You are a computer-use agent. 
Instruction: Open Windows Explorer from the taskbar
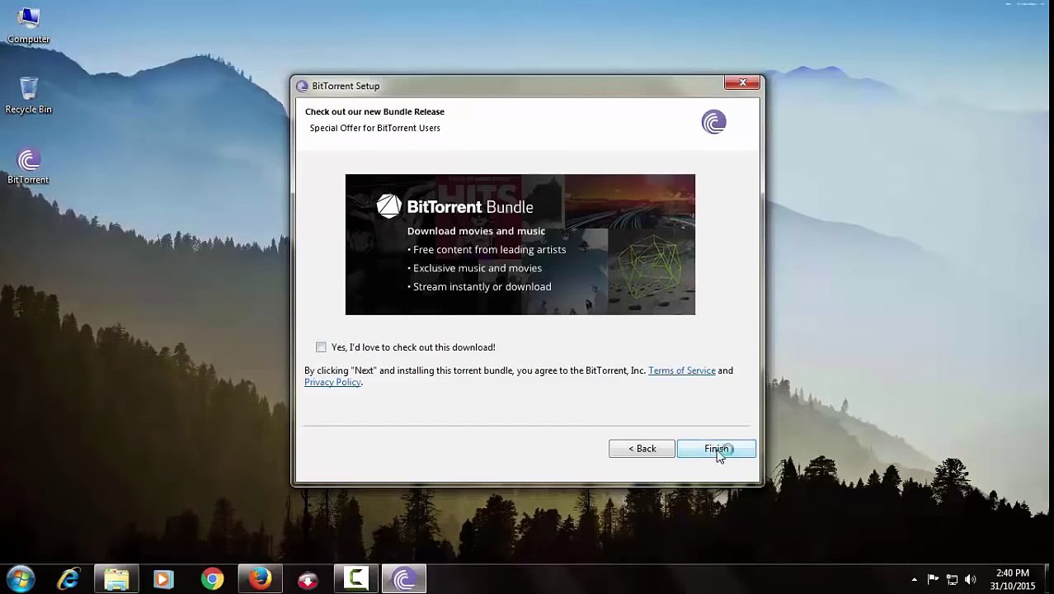(x=116, y=579)
